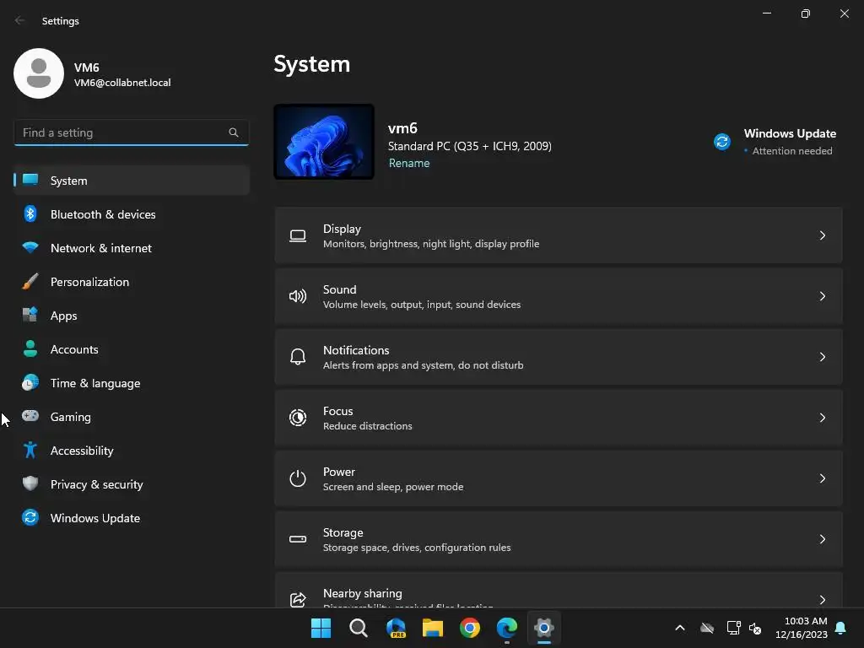Viewport: 864px width, 648px height.
Task: Switch to Personalization page
Action: 132,282
